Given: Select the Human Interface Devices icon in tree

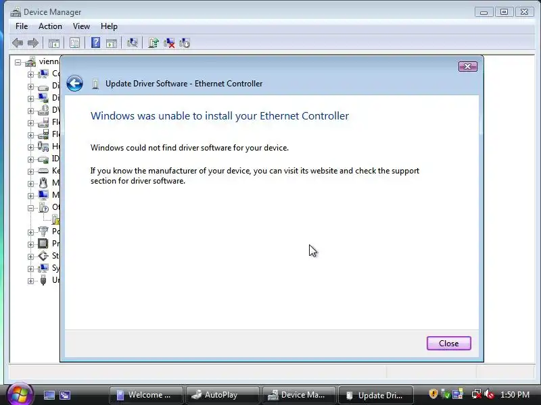Looking at the screenshot, I should (x=43, y=146).
